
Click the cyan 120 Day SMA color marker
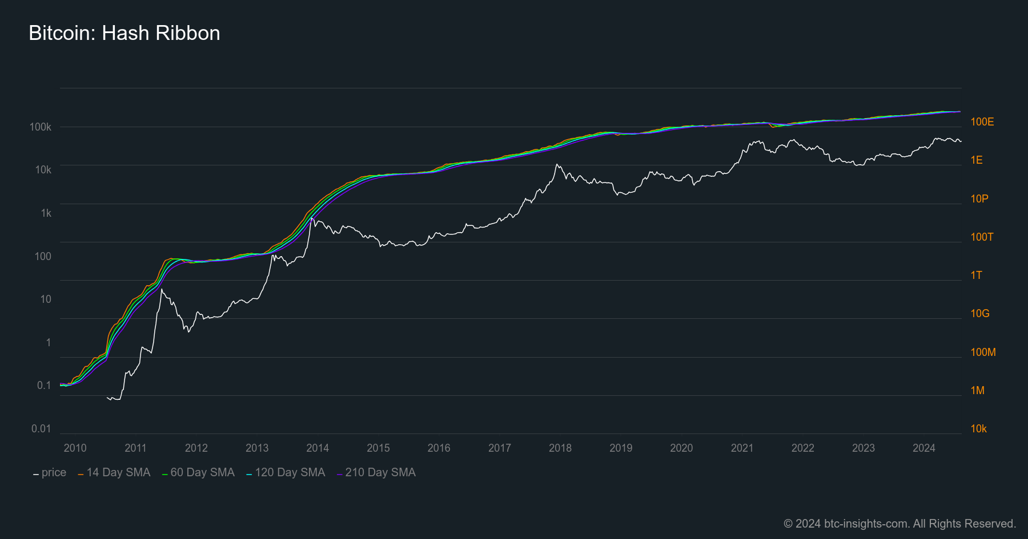point(249,475)
